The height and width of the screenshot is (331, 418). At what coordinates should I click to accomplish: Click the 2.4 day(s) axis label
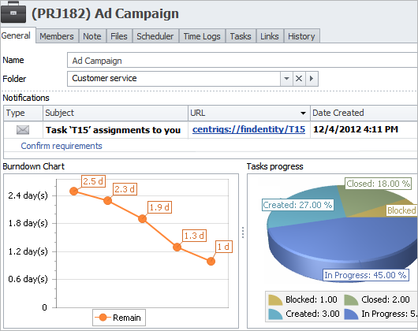(28, 195)
